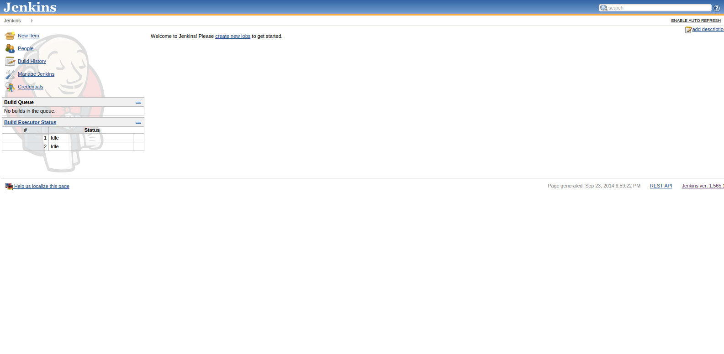Viewport: 724px width, 354px height.
Task: Click the add description link
Action: click(x=708, y=29)
